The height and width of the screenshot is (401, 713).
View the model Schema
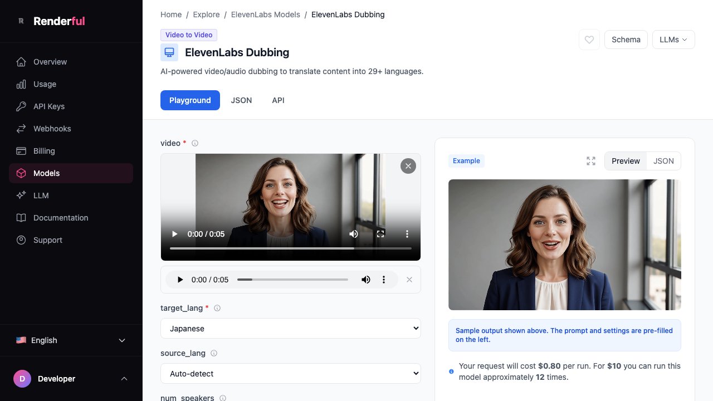[626, 40]
